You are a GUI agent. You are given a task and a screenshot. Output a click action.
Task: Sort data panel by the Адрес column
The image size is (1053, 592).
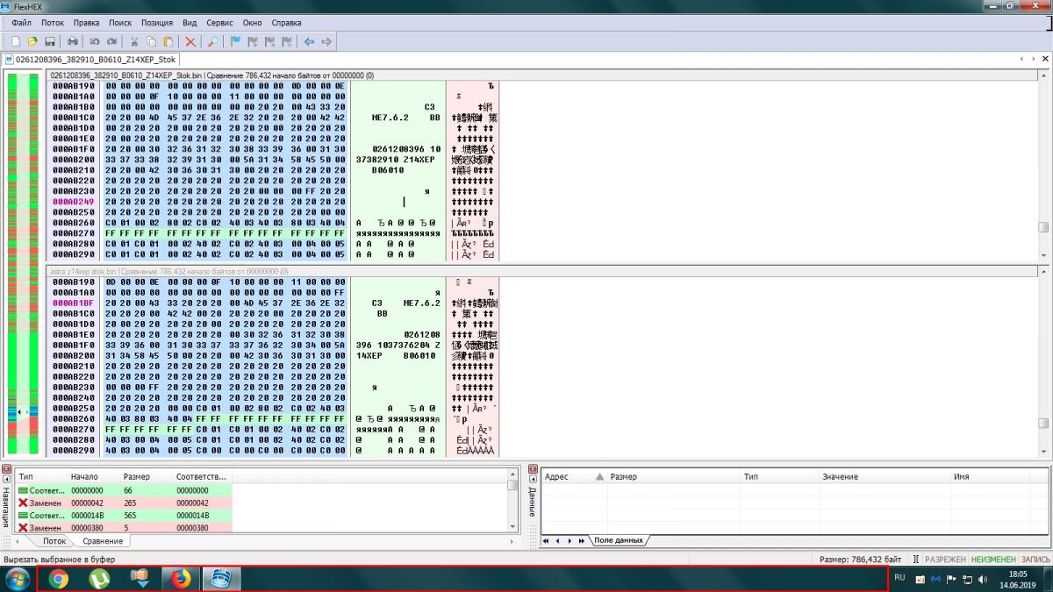[x=574, y=476]
